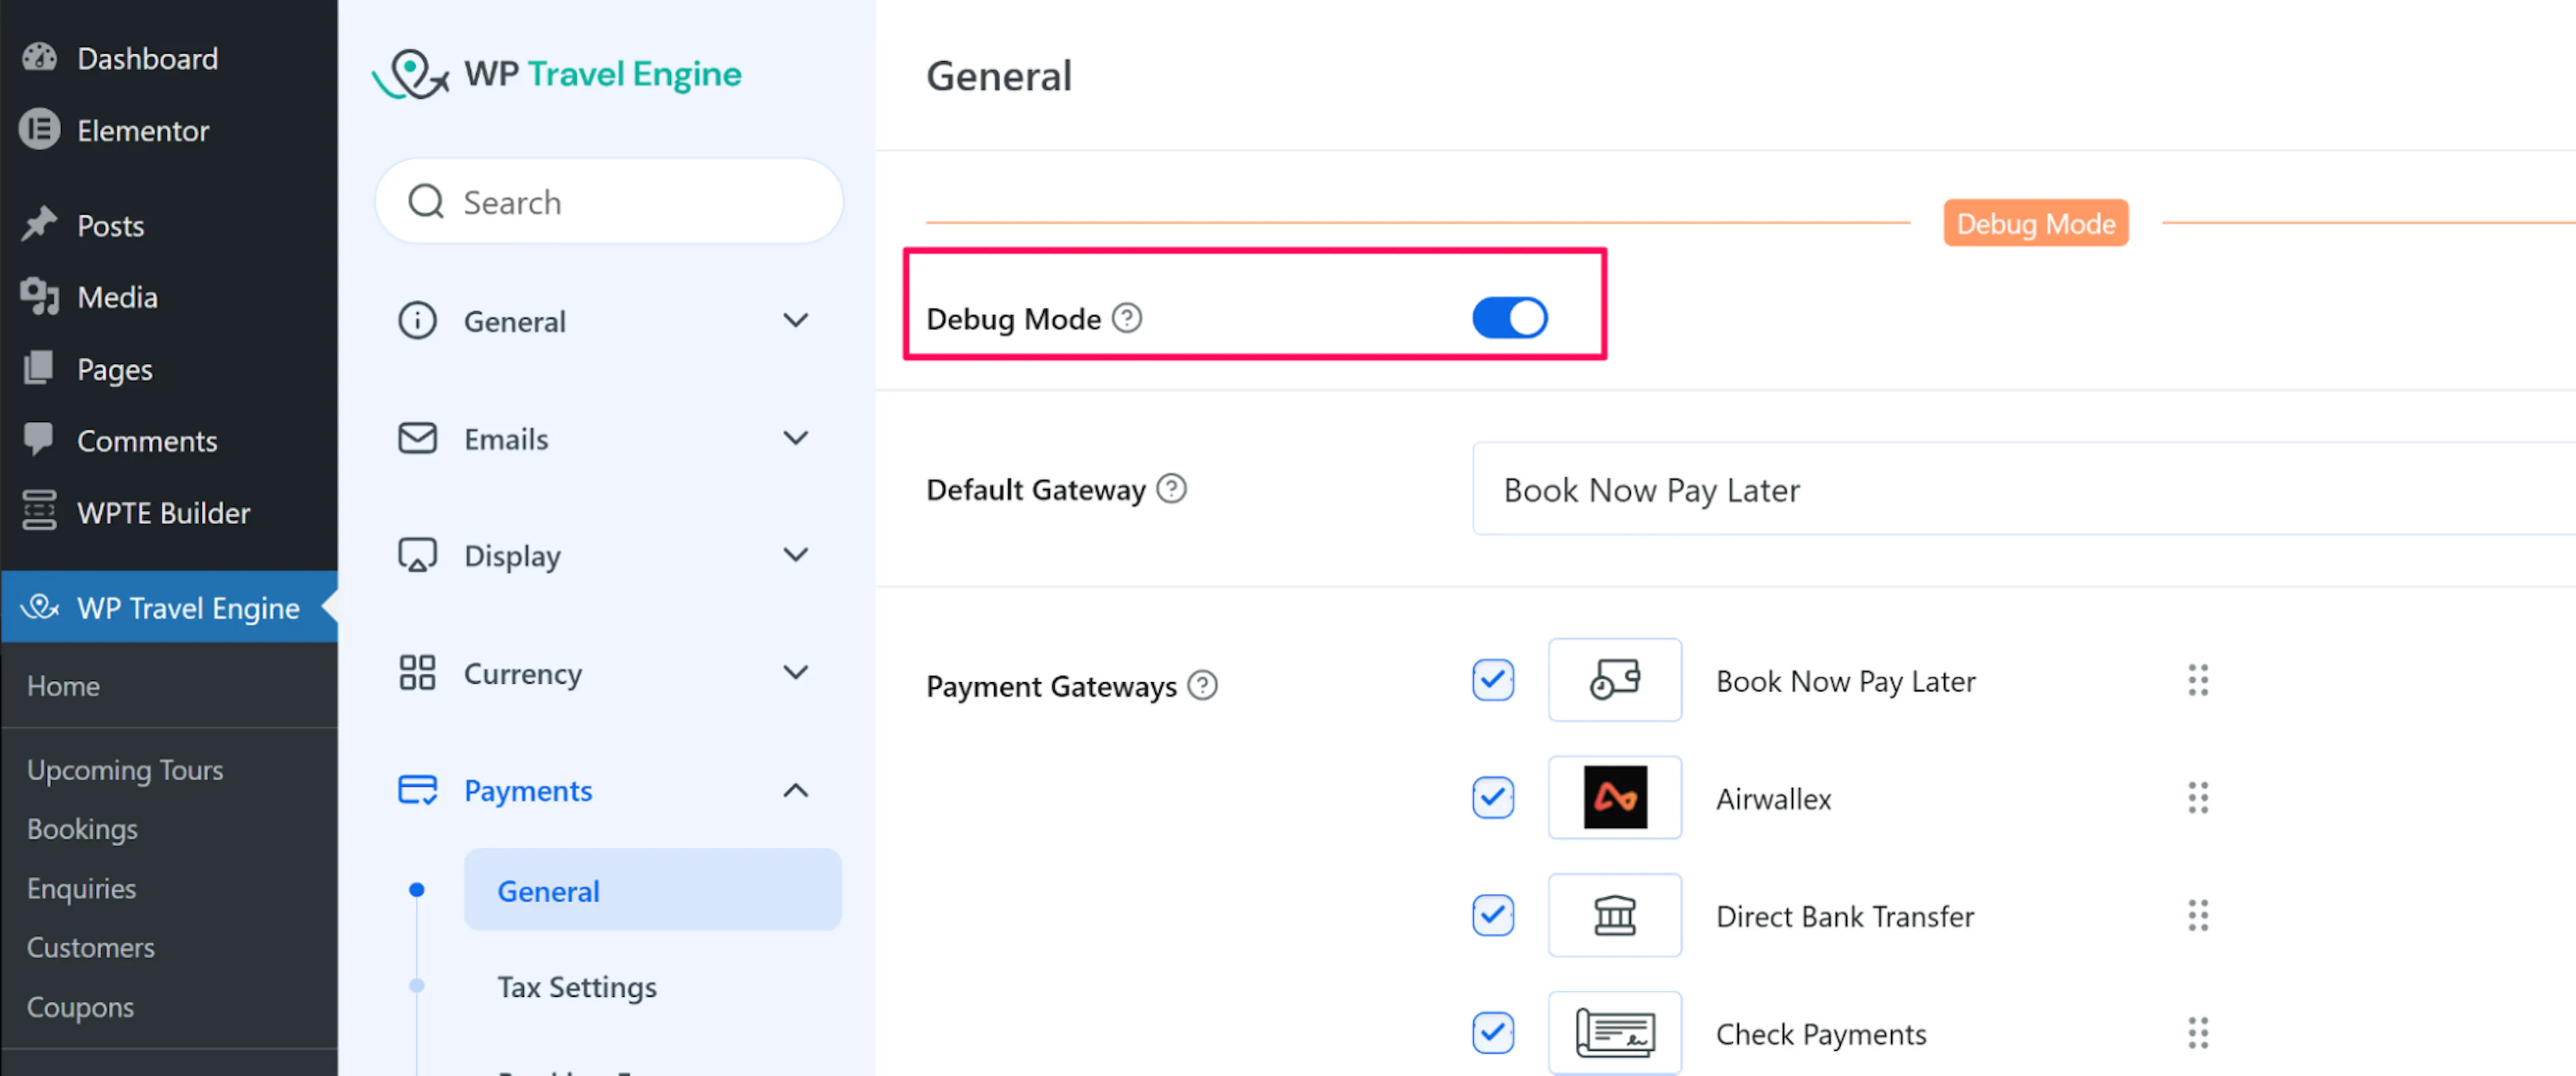Click the drag handle beside Airwallex
Screen dimensions: 2576x1076
pos(2197,798)
